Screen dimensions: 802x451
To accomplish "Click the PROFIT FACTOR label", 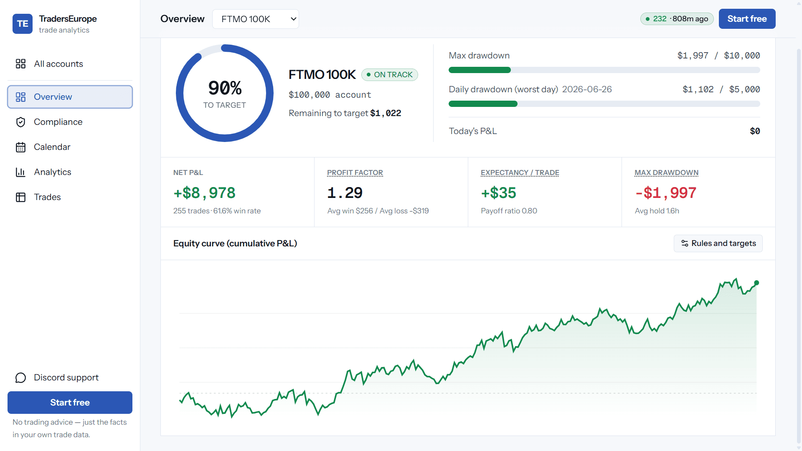I will pyautogui.click(x=355, y=172).
